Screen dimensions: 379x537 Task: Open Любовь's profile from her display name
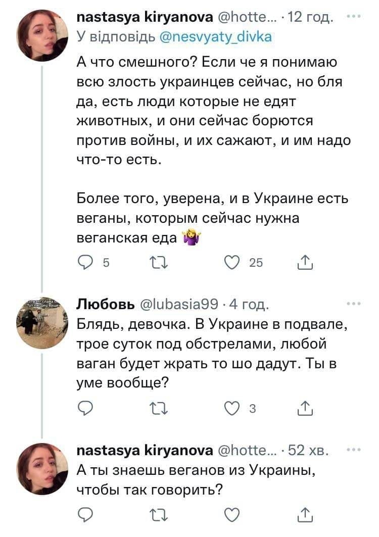coord(105,304)
